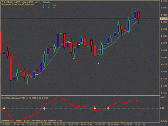This screenshot has height=126, width=168.
Task: Click the bar end countdown text
Action: click(18, 4)
